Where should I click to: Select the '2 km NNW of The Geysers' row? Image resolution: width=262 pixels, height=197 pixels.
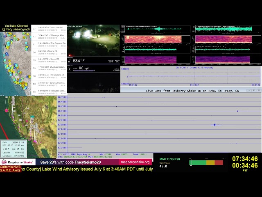49,44
